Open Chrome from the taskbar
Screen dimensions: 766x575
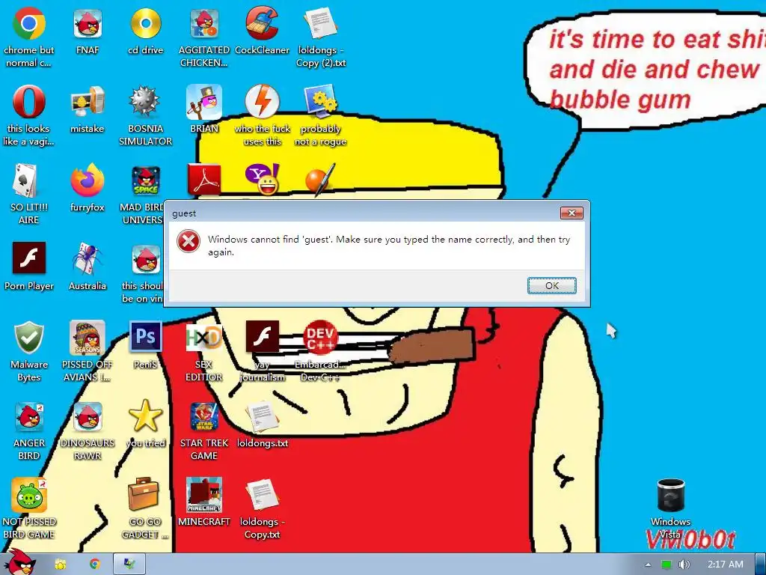95,565
